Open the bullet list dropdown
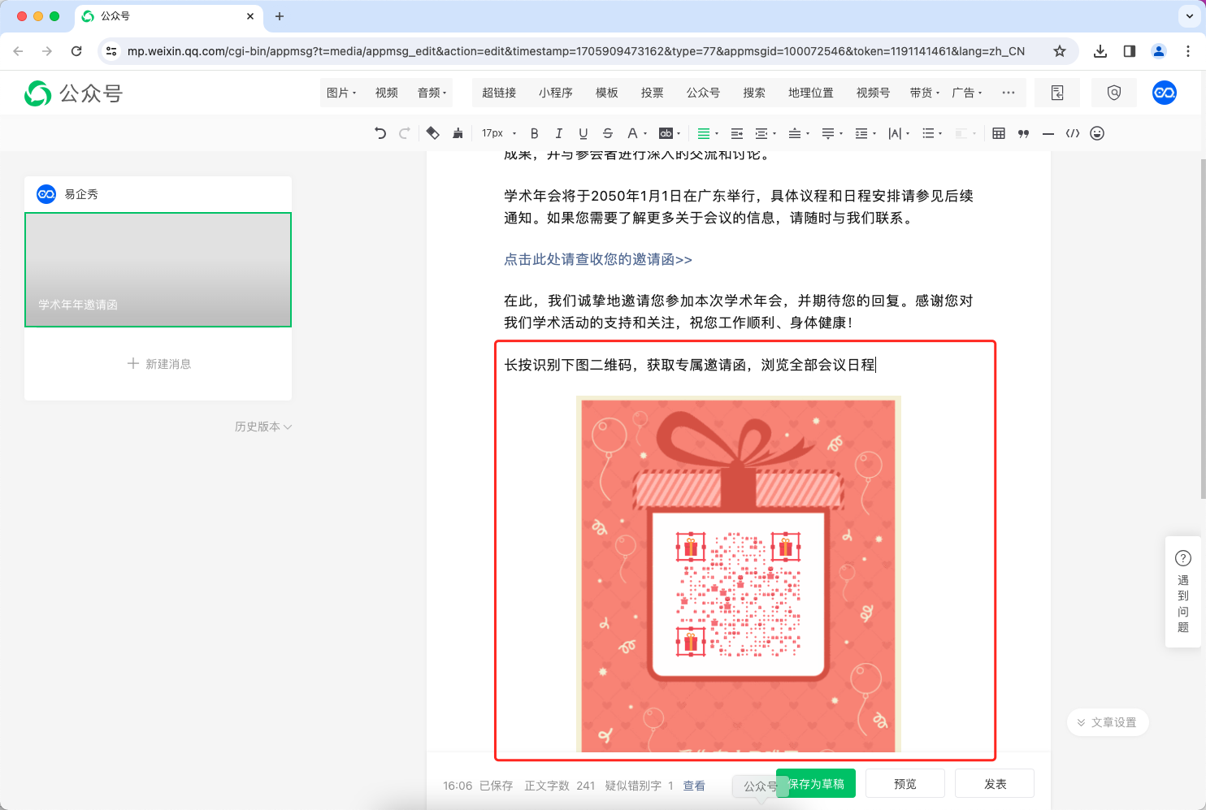The height and width of the screenshot is (810, 1206). 932,133
